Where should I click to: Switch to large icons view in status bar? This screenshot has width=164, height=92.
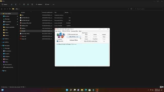click(x=163, y=87)
